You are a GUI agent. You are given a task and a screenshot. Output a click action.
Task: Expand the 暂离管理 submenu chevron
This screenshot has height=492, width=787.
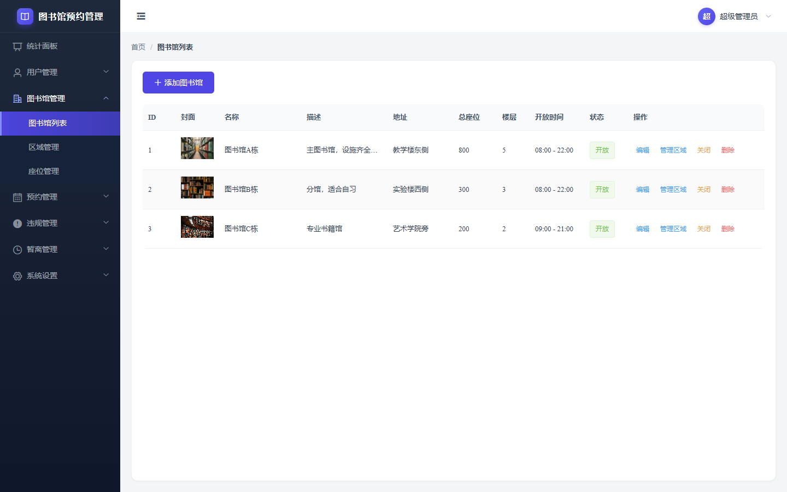[x=106, y=249]
